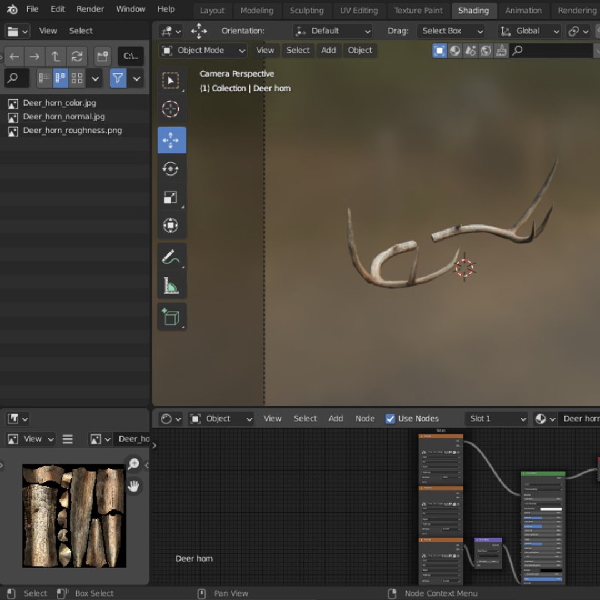Screen dimensions: 600x600
Task: Open the shader type Object dropdown
Action: pyautogui.click(x=221, y=419)
